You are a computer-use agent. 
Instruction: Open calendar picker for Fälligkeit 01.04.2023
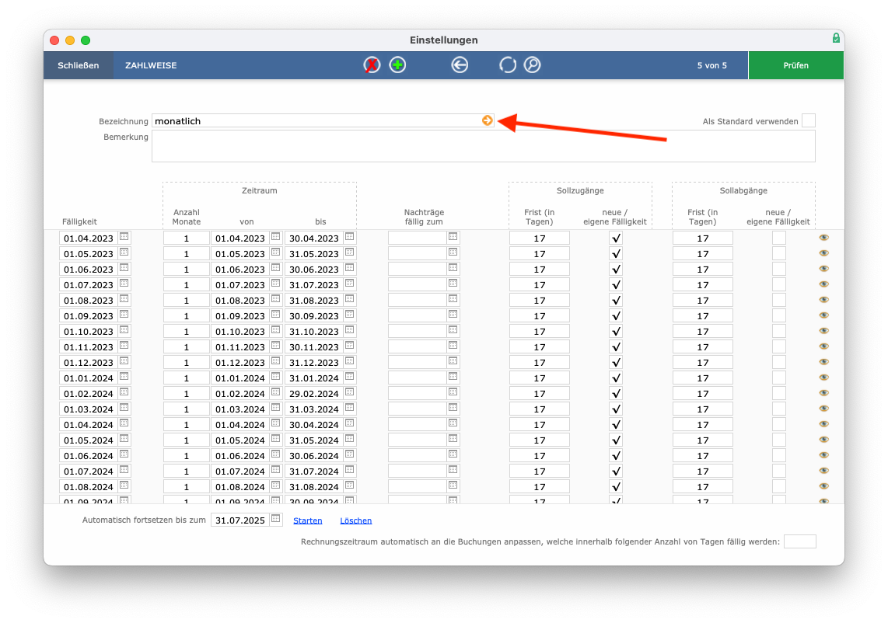124,237
